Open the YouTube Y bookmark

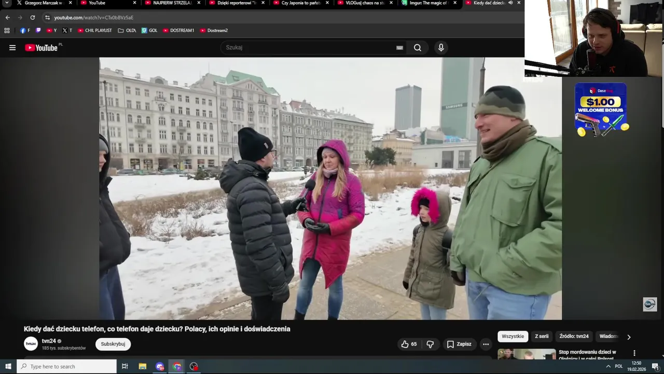click(x=52, y=31)
